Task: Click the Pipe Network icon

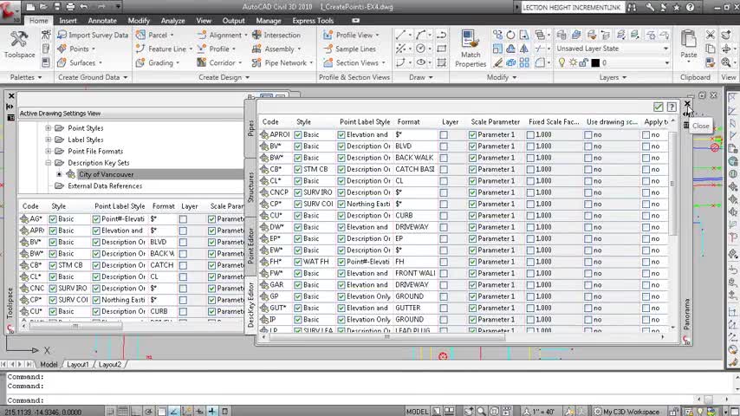Action: coord(256,62)
